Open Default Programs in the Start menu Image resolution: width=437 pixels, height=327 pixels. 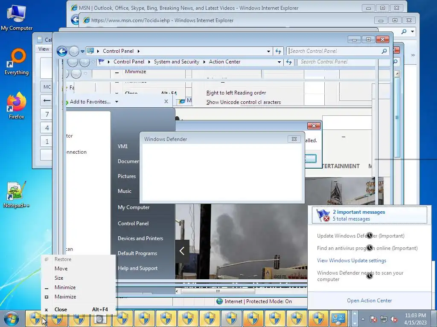click(137, 253)
